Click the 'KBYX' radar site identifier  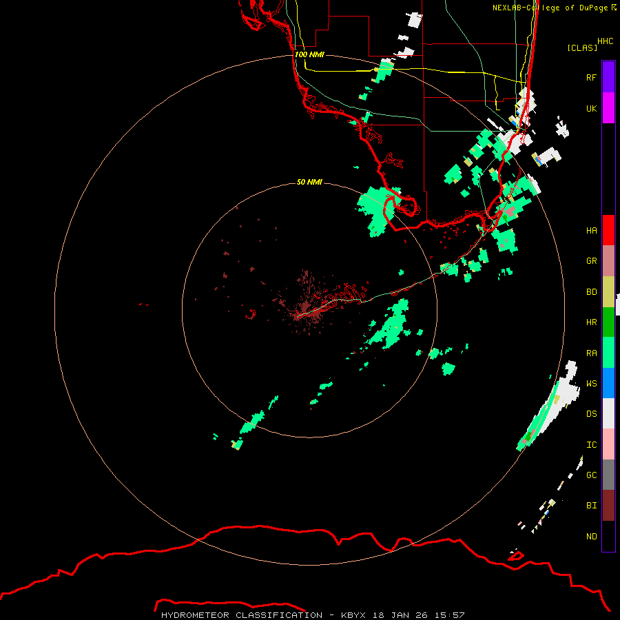click(353, 615)
